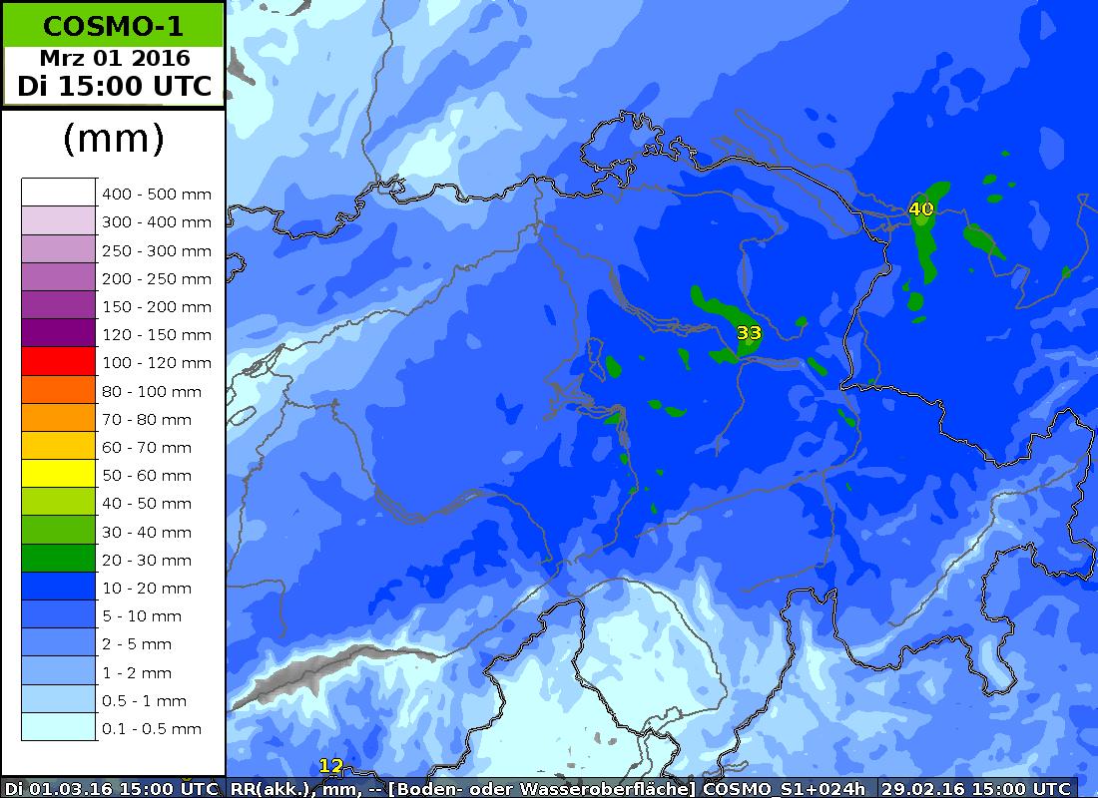The width and height of the screenshot is (1098, 798).
Task: Click the 10 - 20 mm label
Action: coord(147,588)
